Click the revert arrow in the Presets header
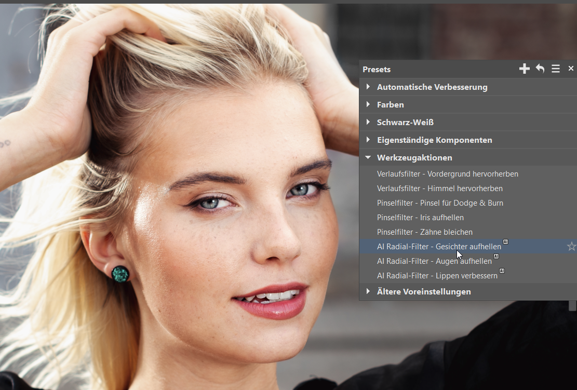The width and height of the screenshot is (577, 390). coord(540,69)
